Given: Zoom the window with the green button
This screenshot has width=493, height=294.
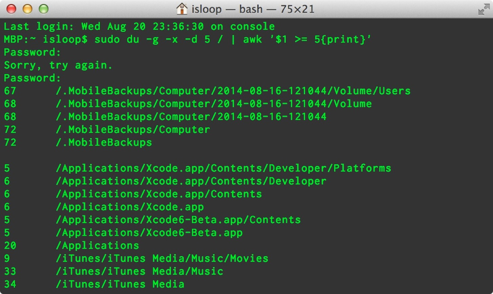Looking at the screenshot, I should tap(44, 9).
